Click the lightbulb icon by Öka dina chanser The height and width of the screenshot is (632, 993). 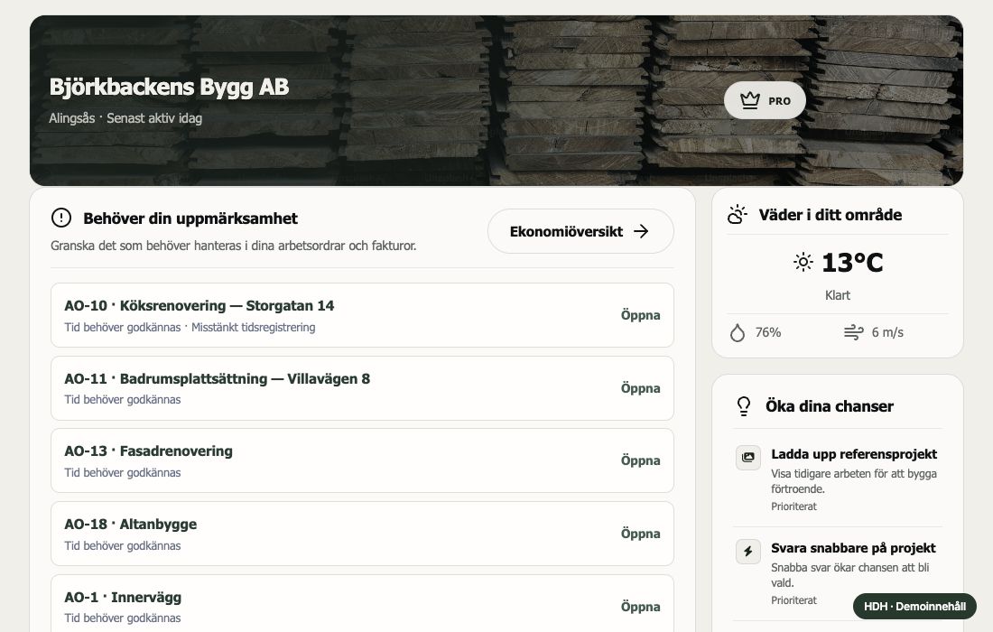[x=744, y=406]
